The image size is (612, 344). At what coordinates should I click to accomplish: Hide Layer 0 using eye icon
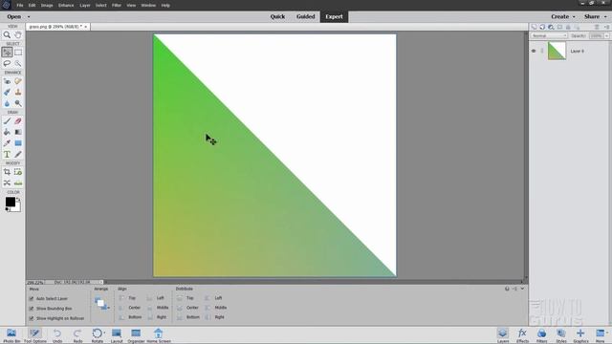[534, 51]
